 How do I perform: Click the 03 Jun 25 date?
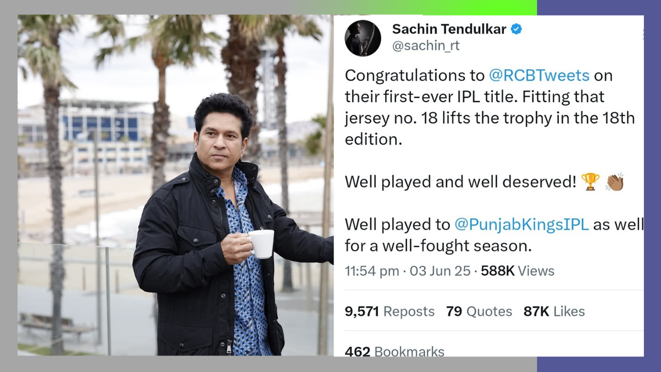pyautogui.click(x=440, y=271)
